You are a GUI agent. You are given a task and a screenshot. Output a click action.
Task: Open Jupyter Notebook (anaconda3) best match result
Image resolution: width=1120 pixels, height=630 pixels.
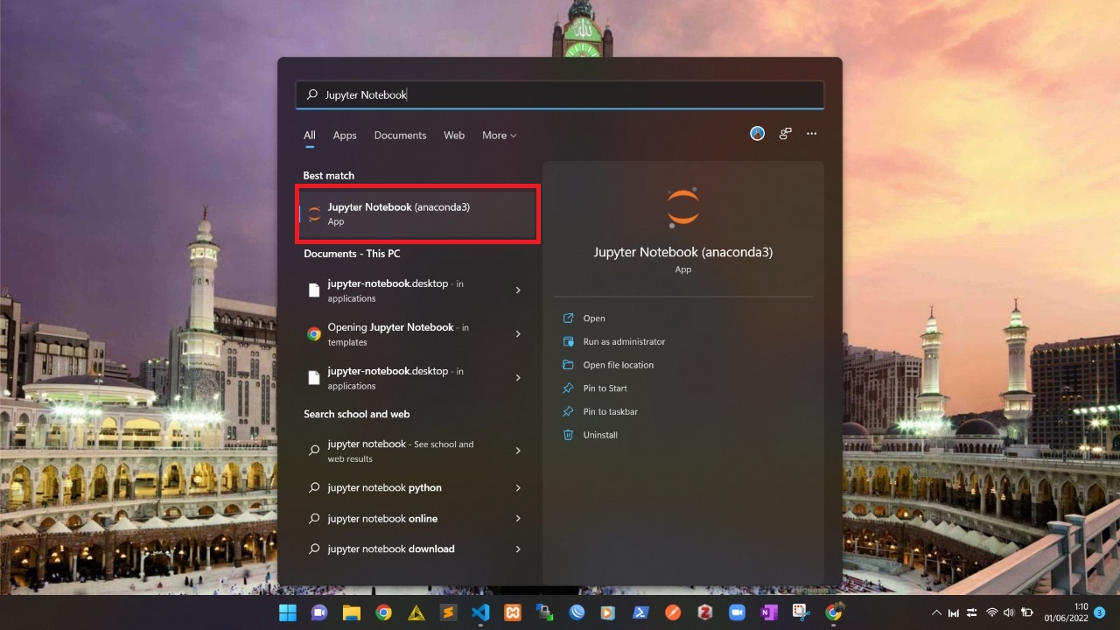click(x=417, y=213)
